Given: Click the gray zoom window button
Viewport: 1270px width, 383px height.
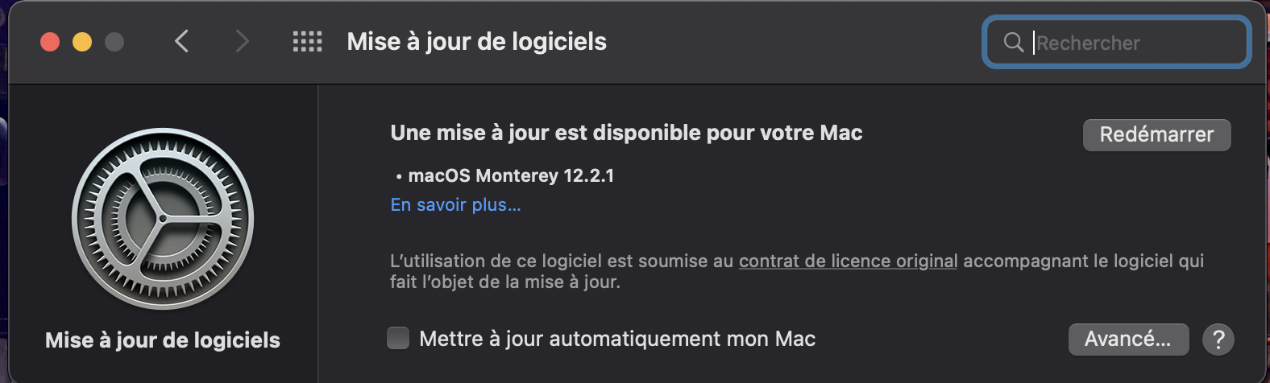Looking at the screenshot, I should coord(114,42).
